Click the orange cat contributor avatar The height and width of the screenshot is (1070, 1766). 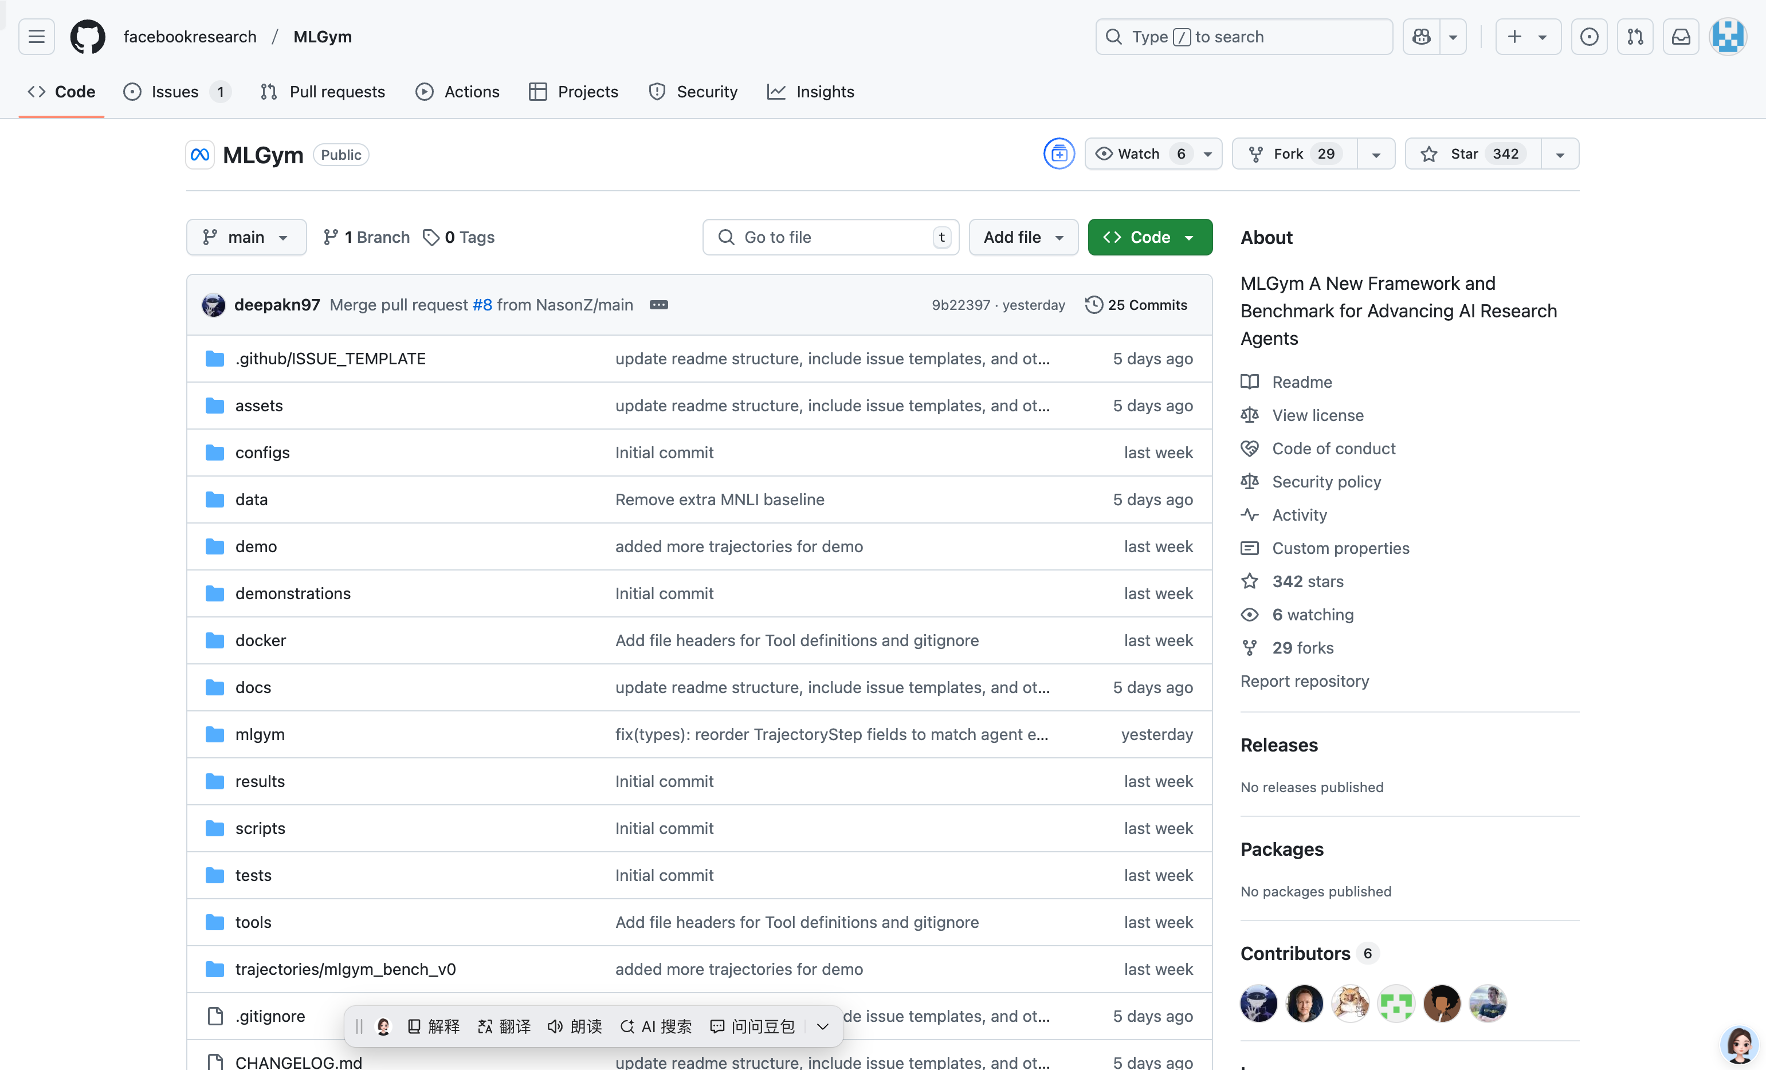(1351, 1004)
